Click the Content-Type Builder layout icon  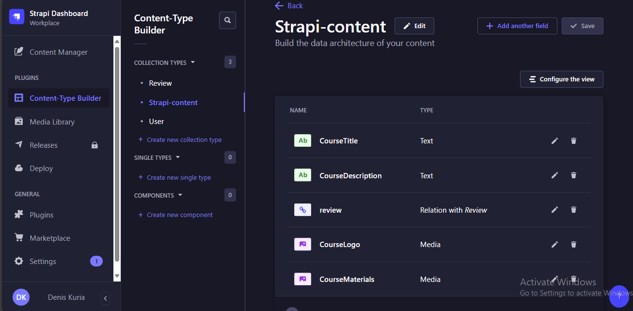(x=19, y=98)
